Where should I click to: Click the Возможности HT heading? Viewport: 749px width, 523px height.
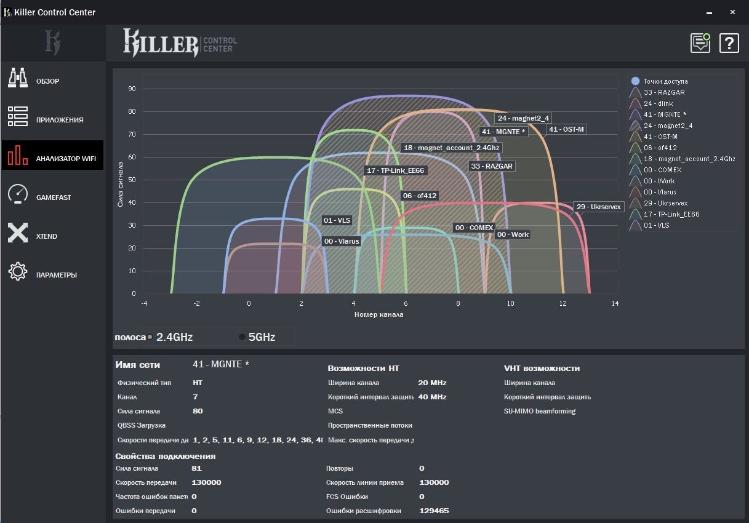click(364, 369)
